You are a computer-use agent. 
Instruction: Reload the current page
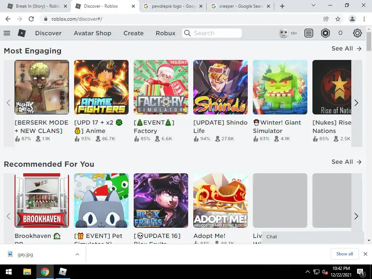pos(31,19)
